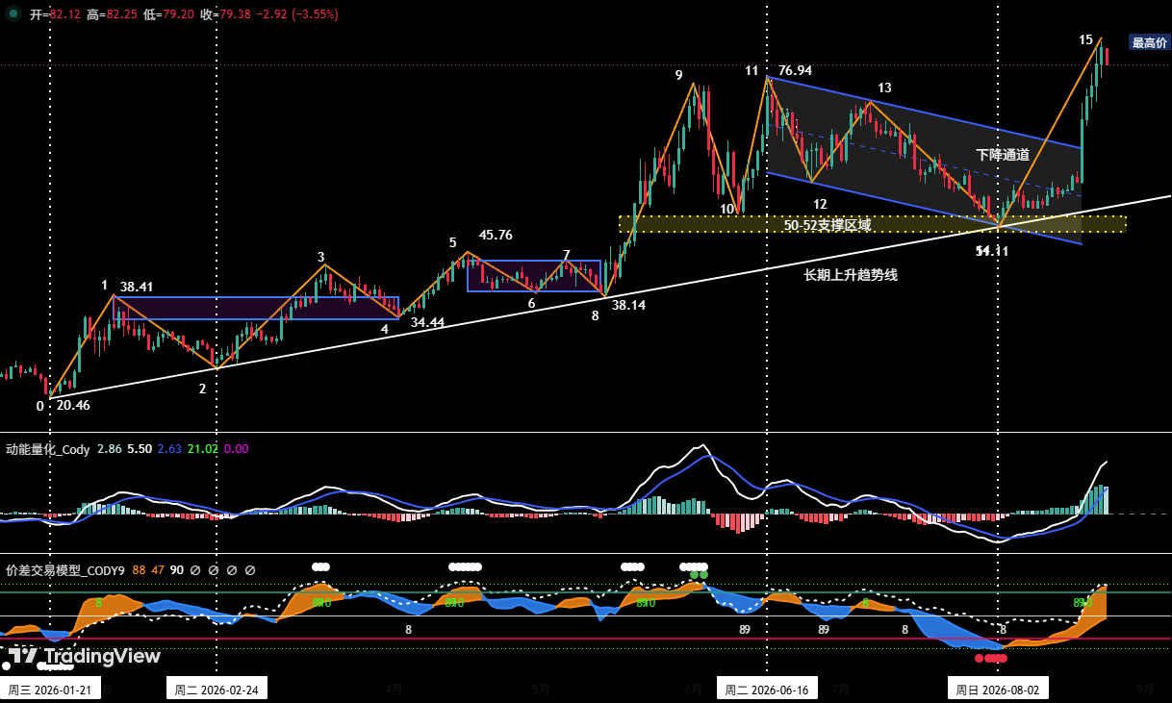1172x703 pixels.
Task: Select wave label 15 at the chart top
Action: (1085, 40)
